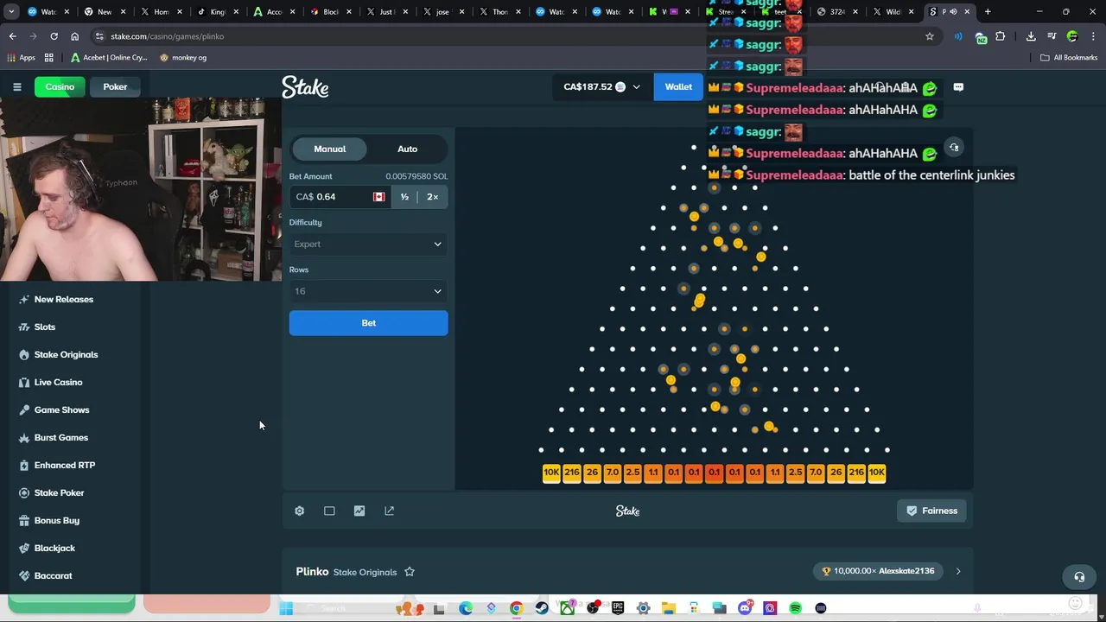The height and width of the screenshot is (622, 1106).
Task: Click the round icon at the Plinko board's corner
Action: pos(954,148)
